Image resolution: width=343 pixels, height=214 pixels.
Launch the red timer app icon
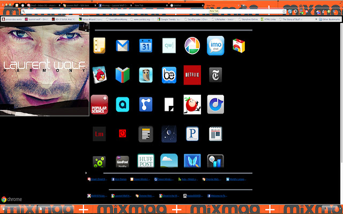(x=123, y=133)
